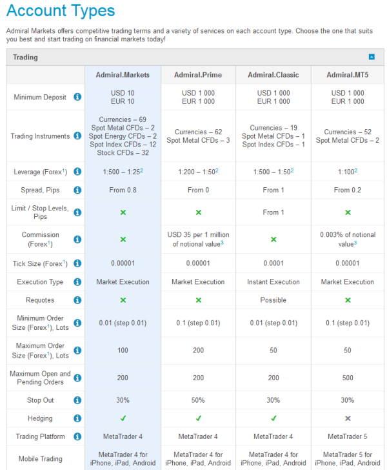Click footnote 3 on Admiral.Prime commission
The width and height of the screenshot is (387, 470).
point(222,243)
